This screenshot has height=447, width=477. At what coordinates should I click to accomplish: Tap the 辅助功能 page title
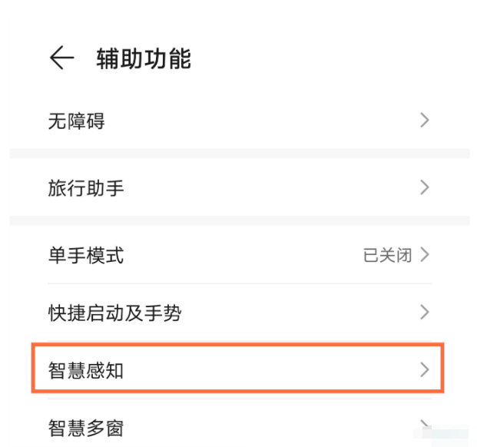tap(144, 58)
